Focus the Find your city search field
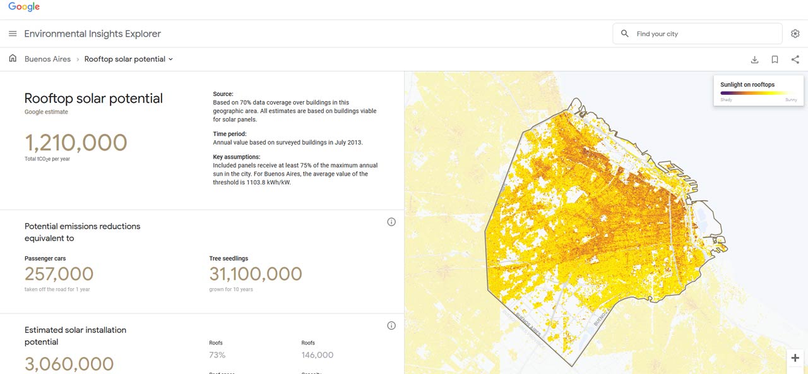 [698, 33]
